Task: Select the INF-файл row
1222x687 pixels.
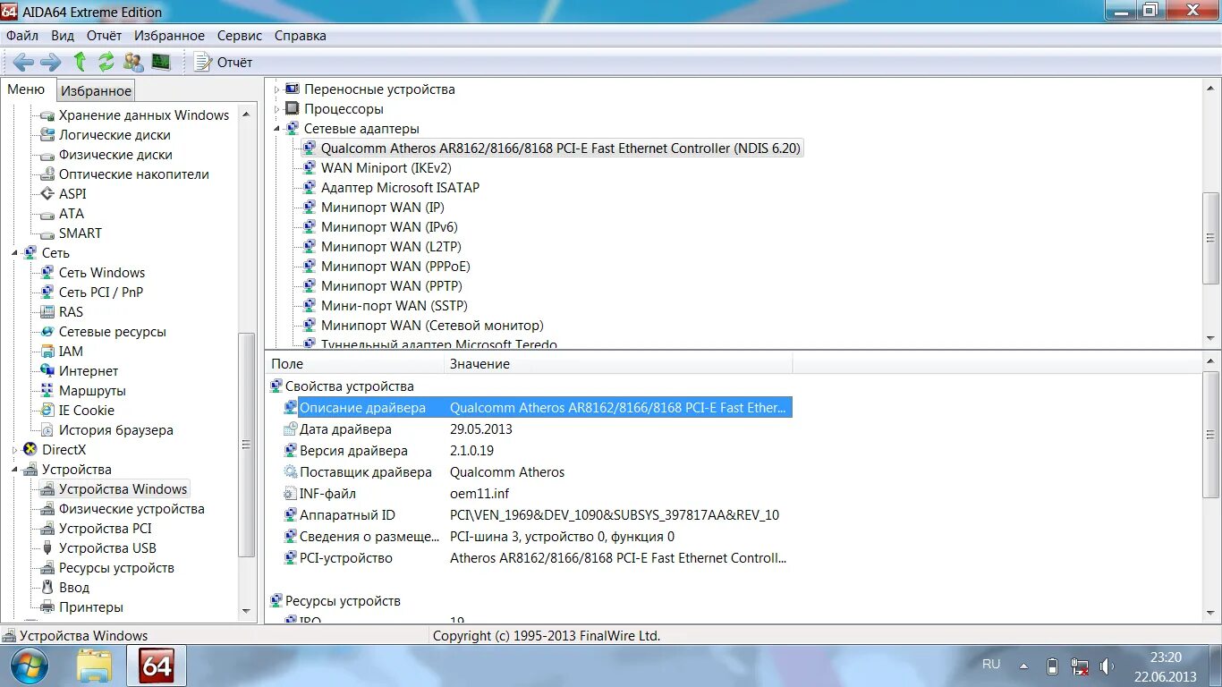Action: point(537,494)
